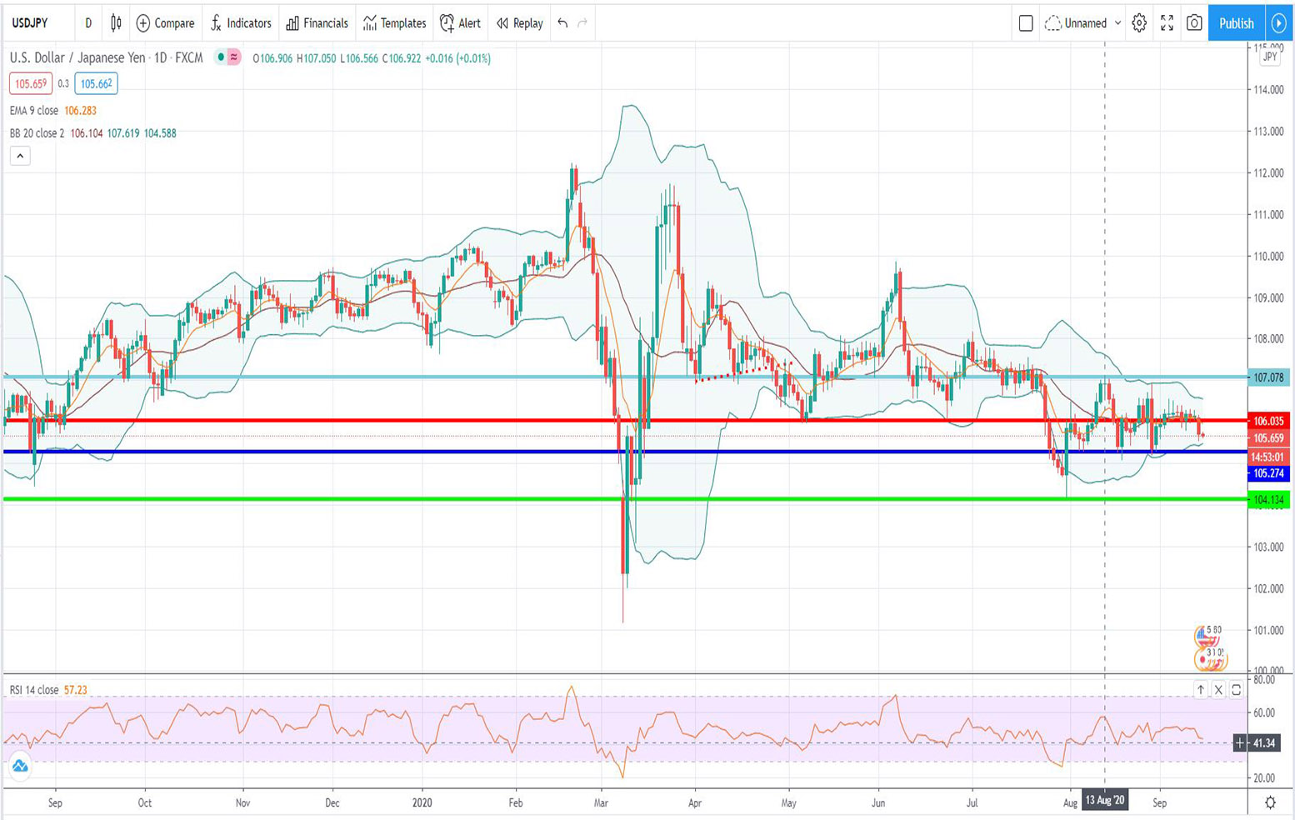
Task: Move RSI pane up with arrow icon
Action: [x=1200, y=689]
